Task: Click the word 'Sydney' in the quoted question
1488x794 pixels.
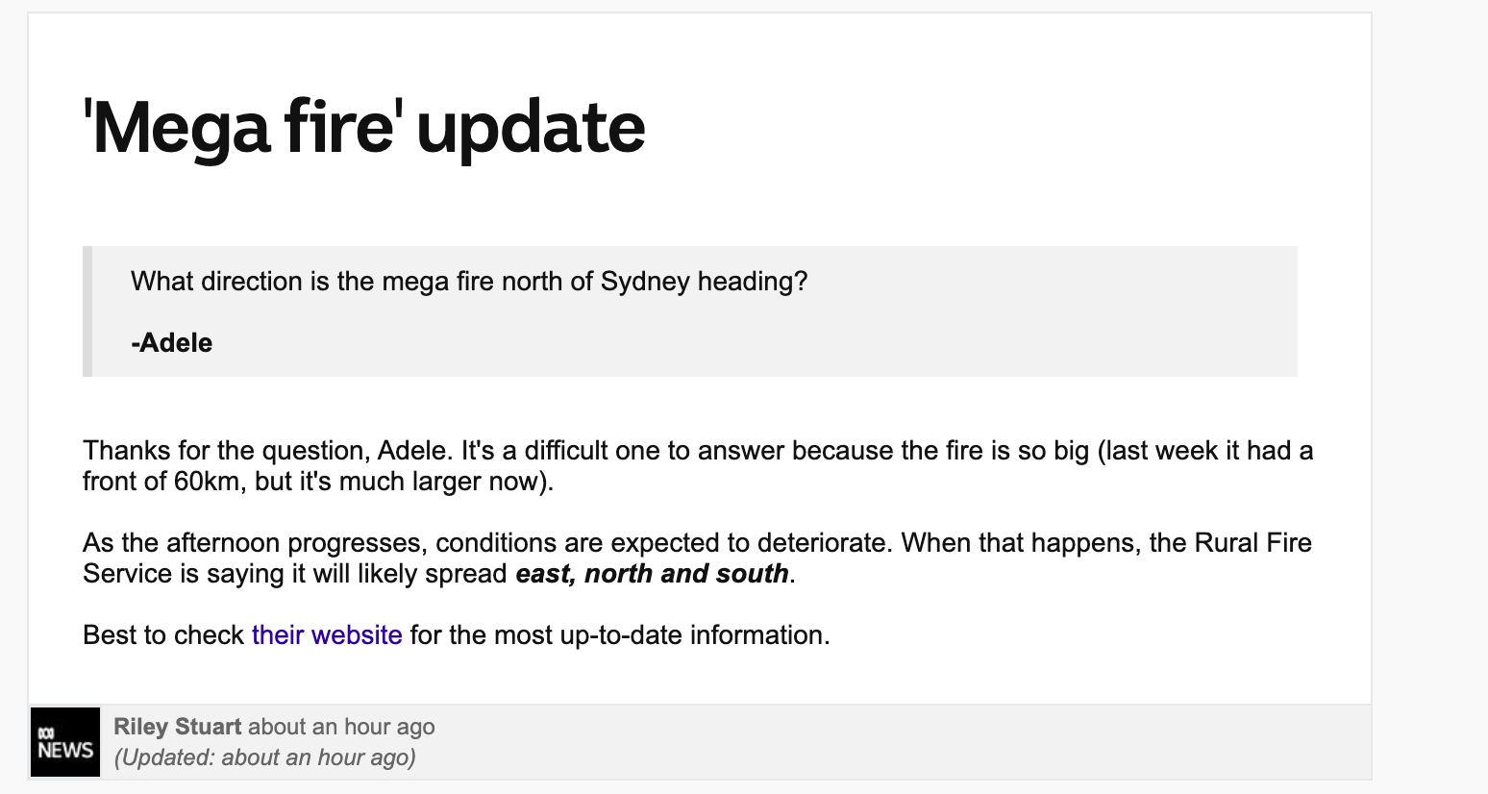Action: (x=645, y=282)
